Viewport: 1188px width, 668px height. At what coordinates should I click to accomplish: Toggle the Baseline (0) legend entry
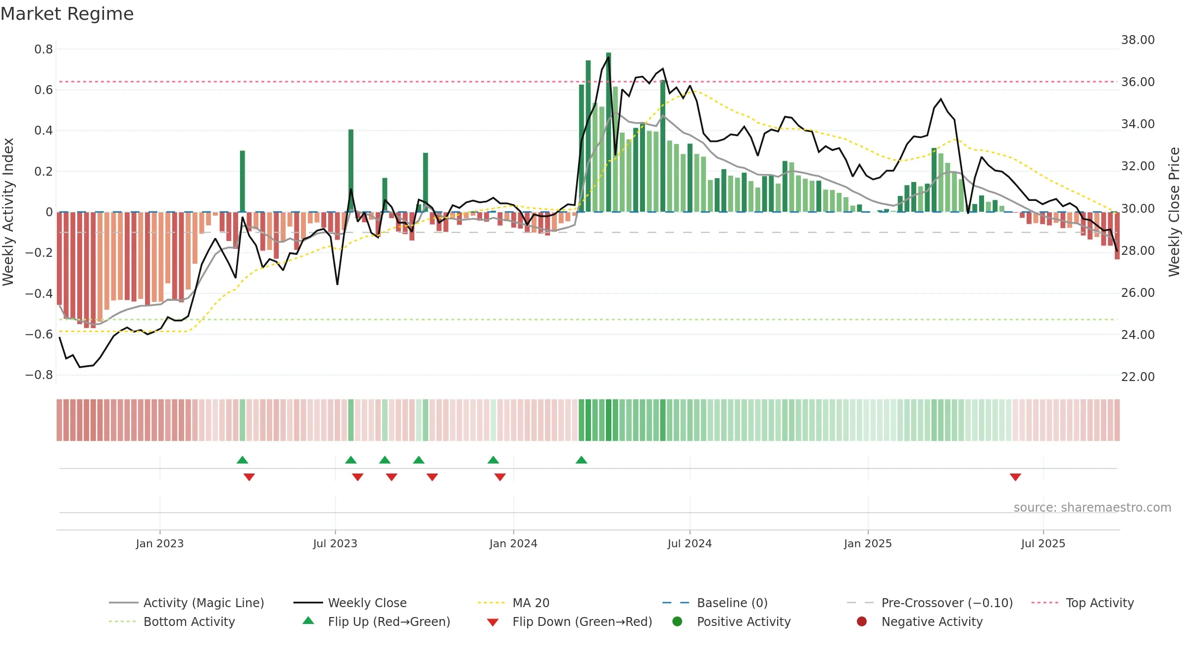tap(715, 603)
